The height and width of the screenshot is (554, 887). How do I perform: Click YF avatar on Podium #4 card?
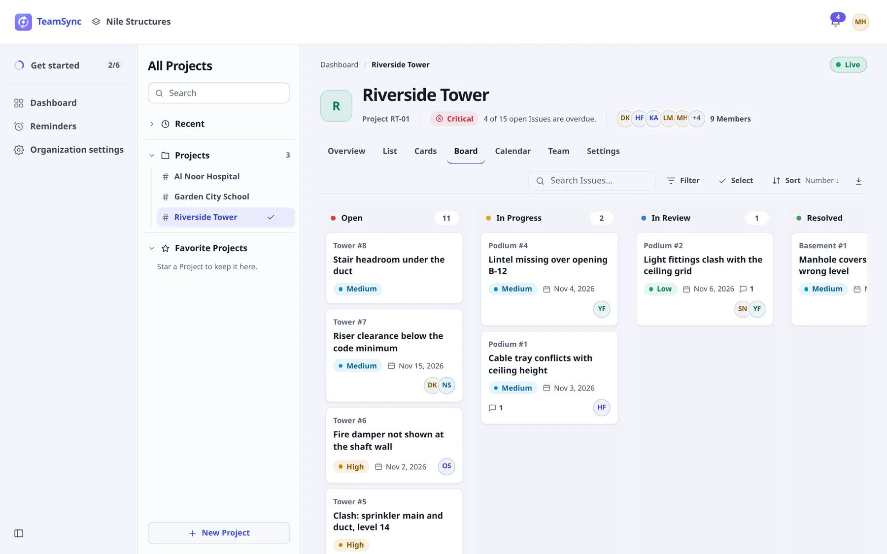click(x=602, y=309)
